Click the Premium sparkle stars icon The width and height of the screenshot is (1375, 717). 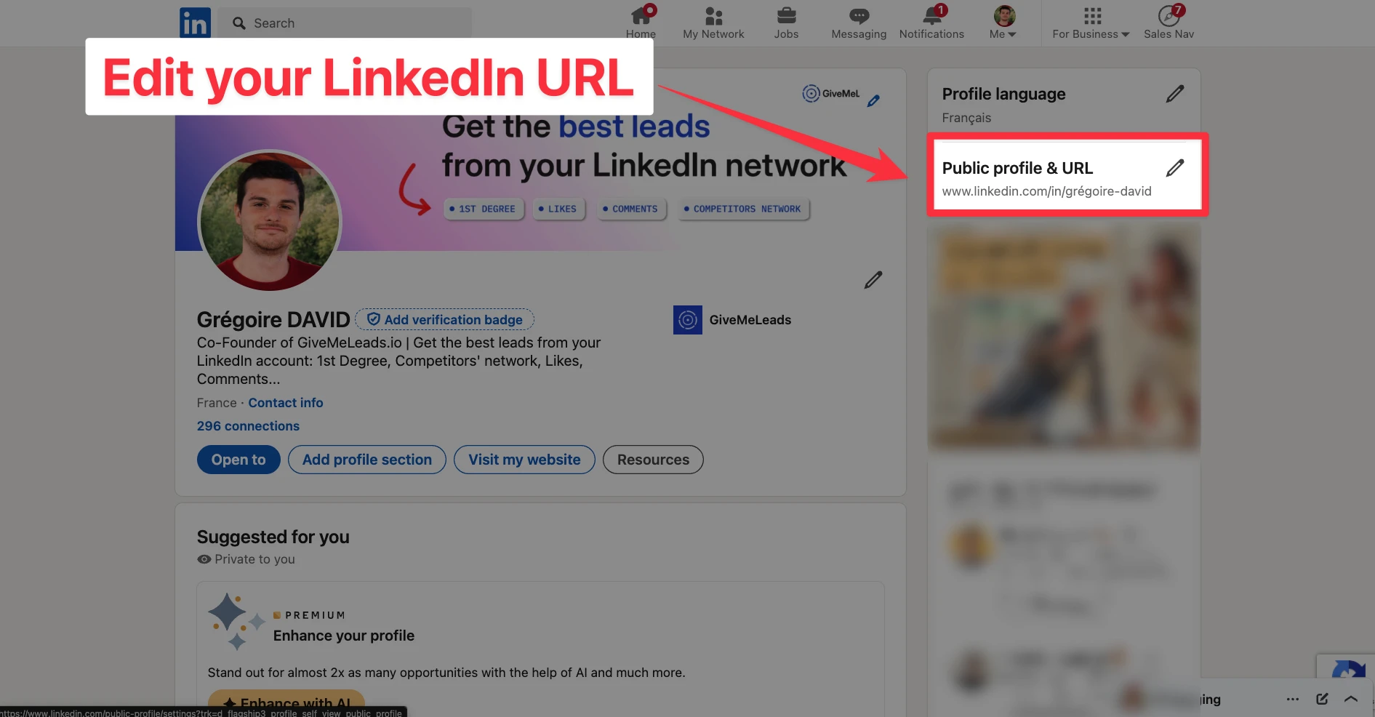point(236,621)
